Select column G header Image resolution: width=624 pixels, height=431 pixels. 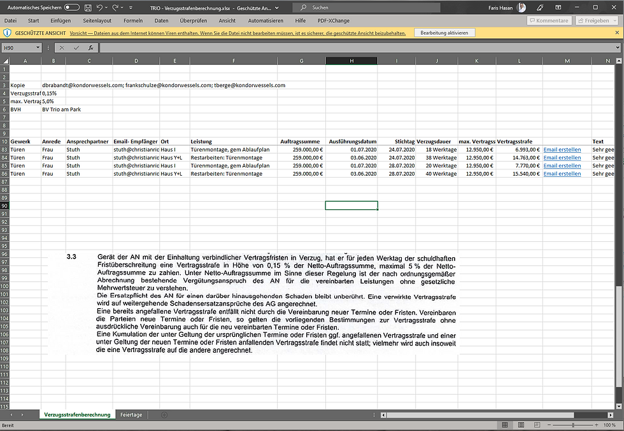coord(301,61)
